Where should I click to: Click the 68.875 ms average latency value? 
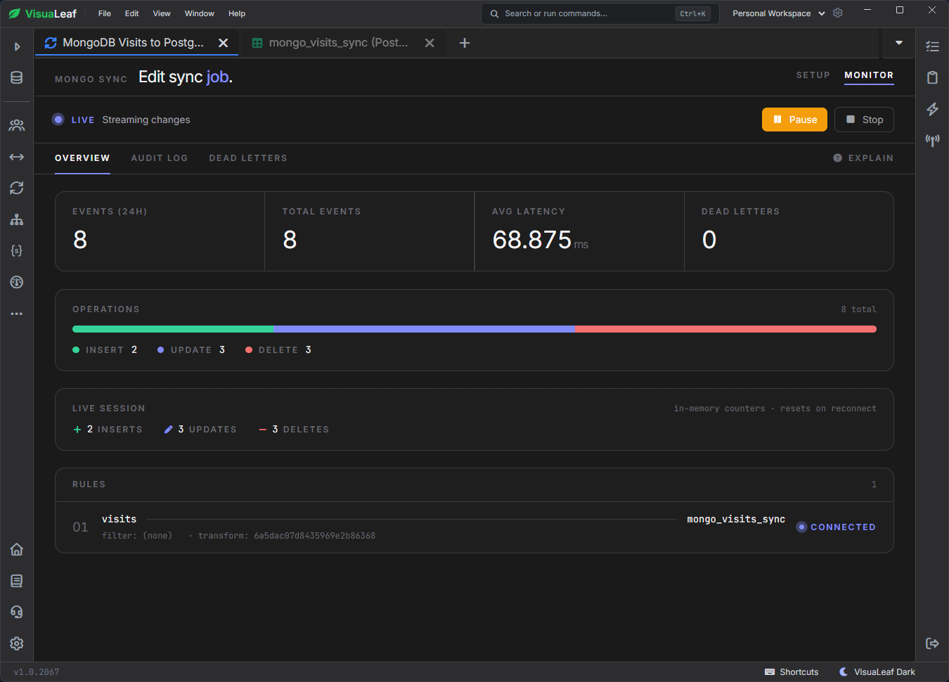click(540, 240)
